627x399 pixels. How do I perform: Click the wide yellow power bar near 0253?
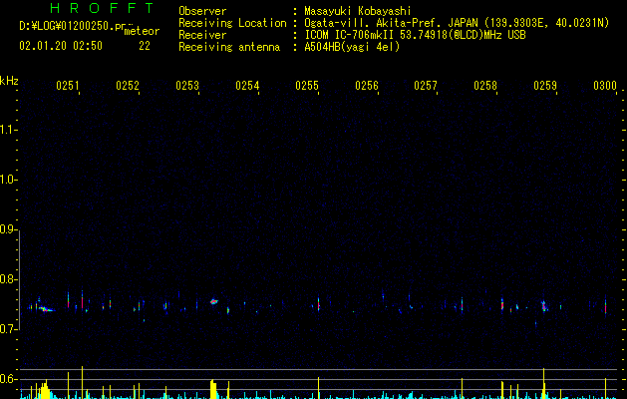tap(213, 389)
